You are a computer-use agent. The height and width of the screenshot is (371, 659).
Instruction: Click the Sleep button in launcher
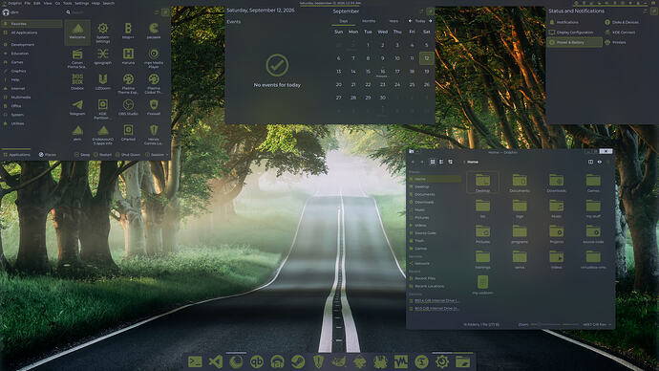click(82, 155)
